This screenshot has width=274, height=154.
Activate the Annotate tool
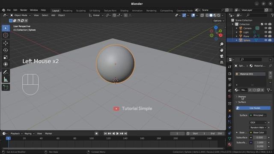point(6,72)
